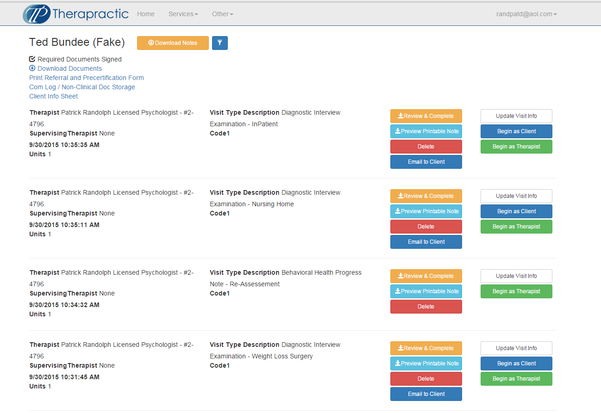This screenshot has height=413, width=601.
Task: Delete the Nursing Home examination note
Action: 426,226
